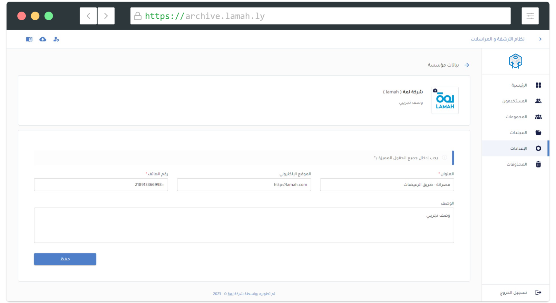Click تسجيل الخروج to log out
Image resolution: width=556 pixels, height=303 pixels.
coord(513,292)
